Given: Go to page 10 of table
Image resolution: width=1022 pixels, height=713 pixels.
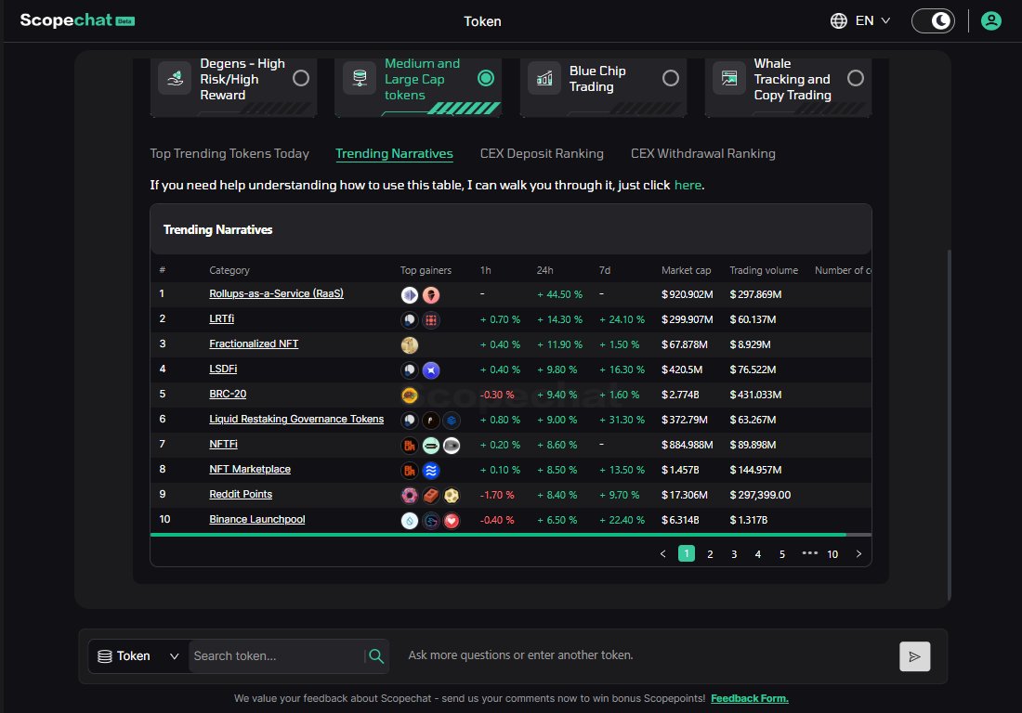Looking at the screenshot, I should [832, 553].
